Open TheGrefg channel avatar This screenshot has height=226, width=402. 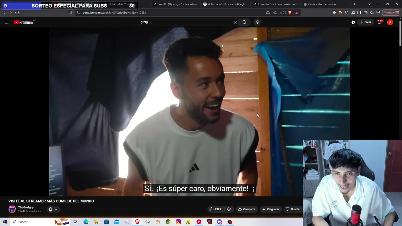(12, 209)
